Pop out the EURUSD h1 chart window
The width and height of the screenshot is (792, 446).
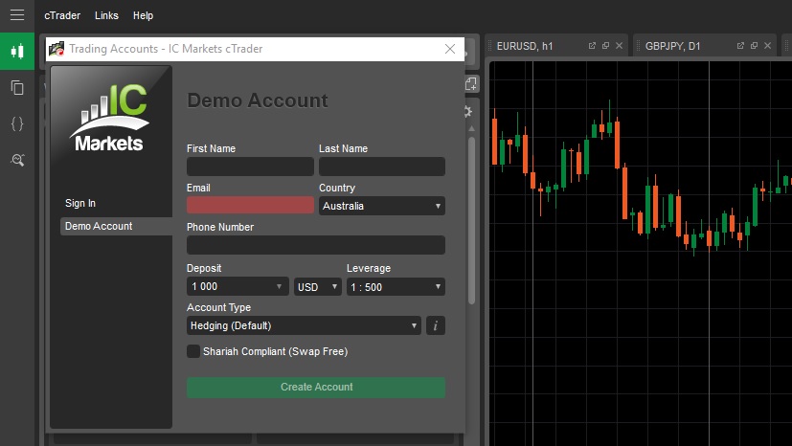coord(605,46)
